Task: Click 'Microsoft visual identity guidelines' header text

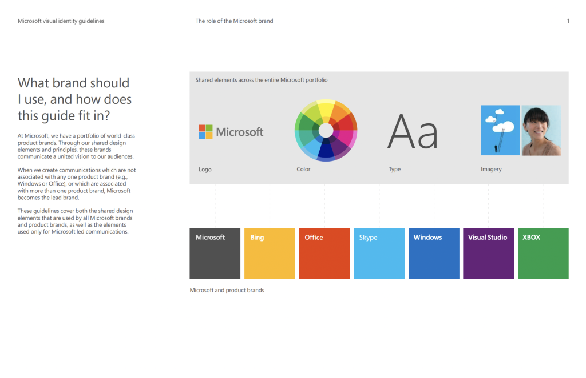Action: click(61, 21)
